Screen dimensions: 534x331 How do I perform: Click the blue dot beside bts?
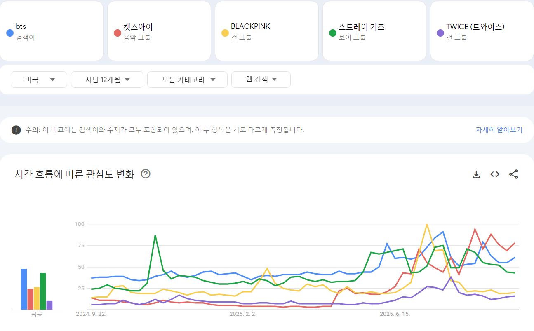pos(10,33)
